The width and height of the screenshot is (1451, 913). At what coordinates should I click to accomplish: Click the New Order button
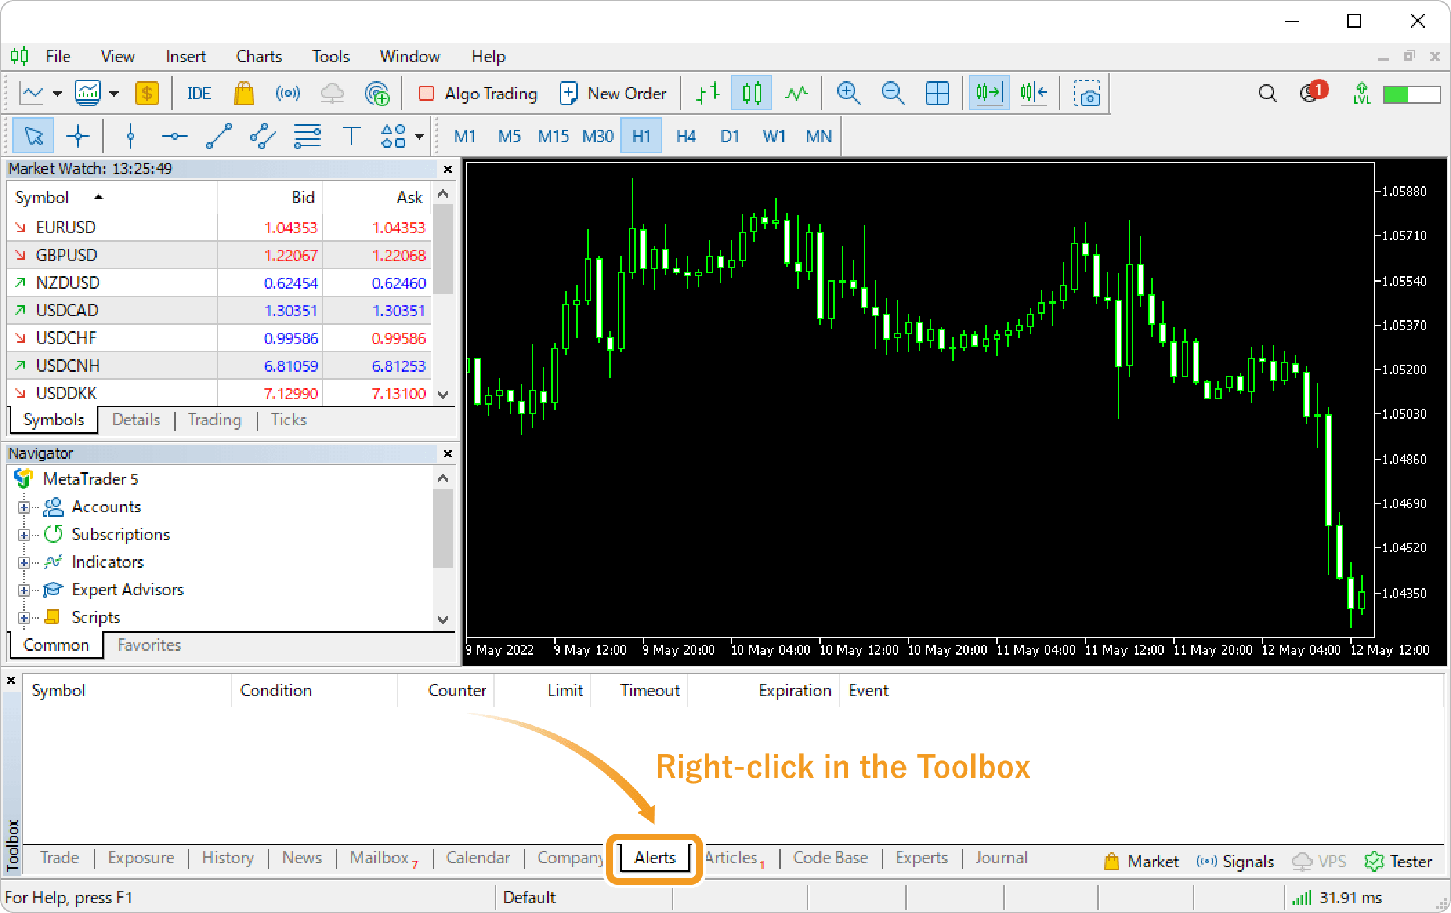click(x=613, y=93)
